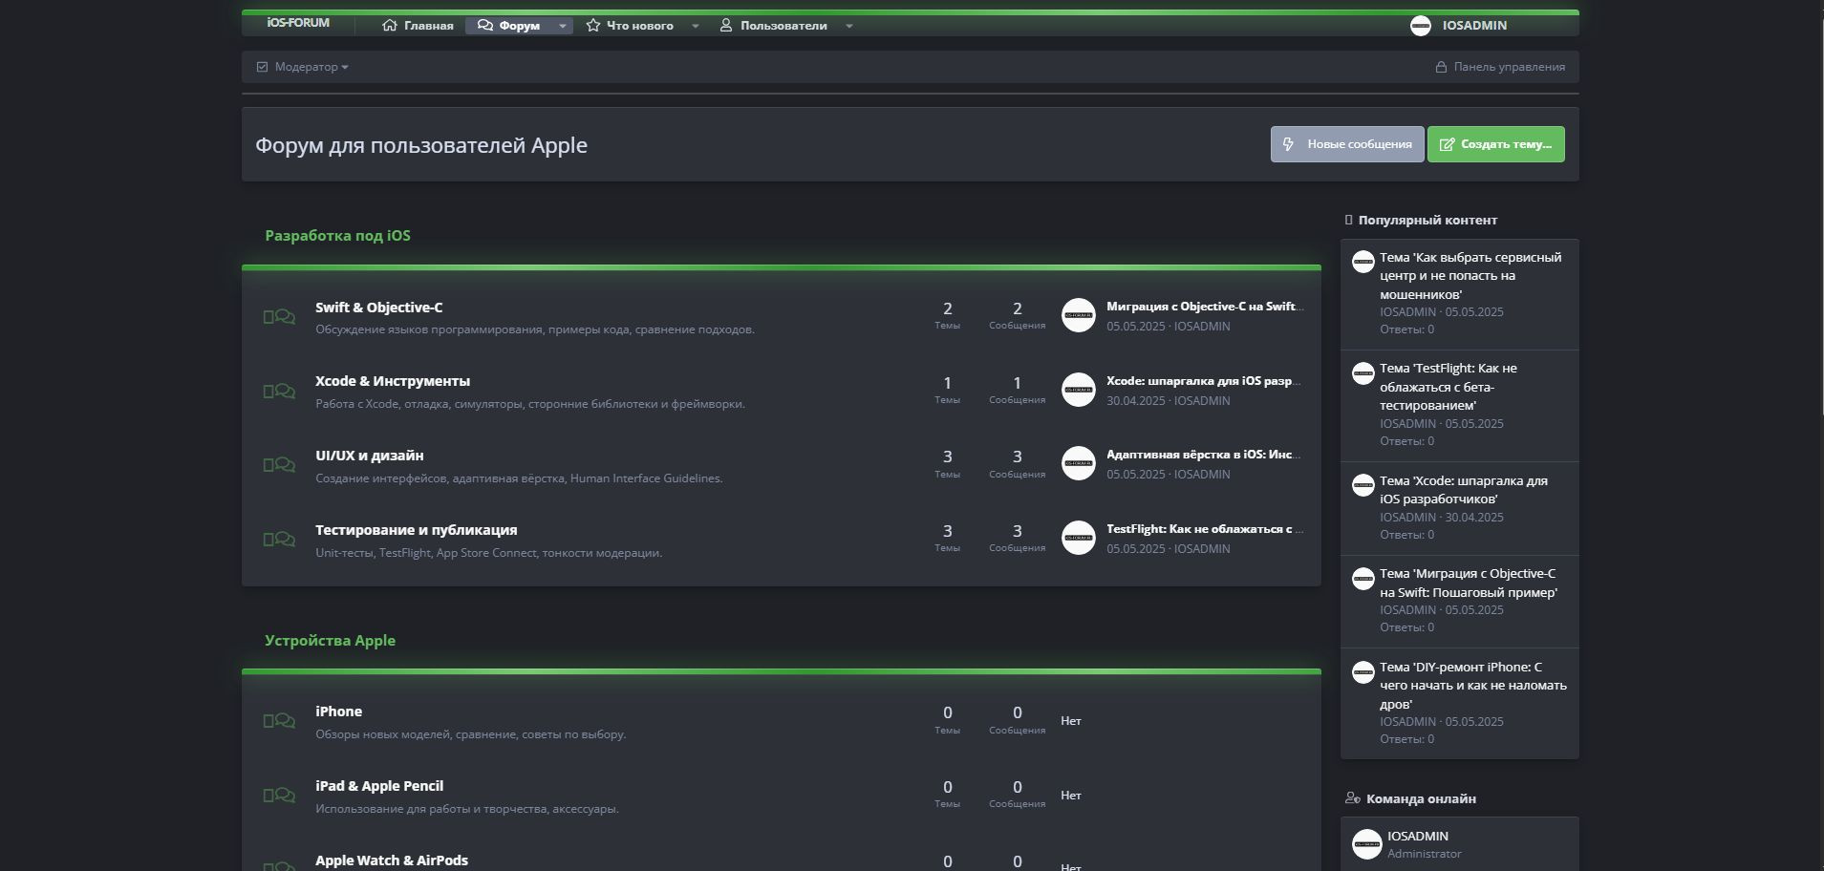The image size is (1824, 871).
Task: Open the Тестирование и публикация forum
Action: point(416,530)
